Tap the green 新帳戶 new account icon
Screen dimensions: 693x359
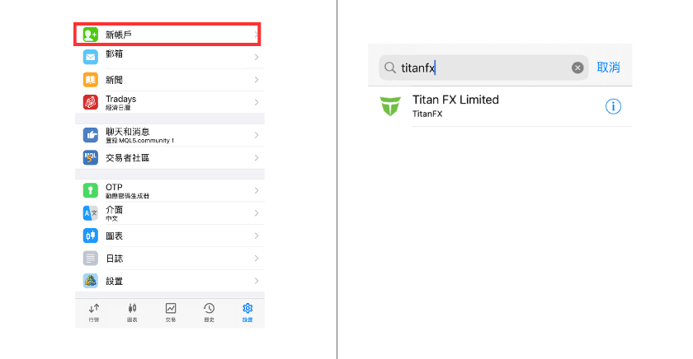tap(90, 35)
